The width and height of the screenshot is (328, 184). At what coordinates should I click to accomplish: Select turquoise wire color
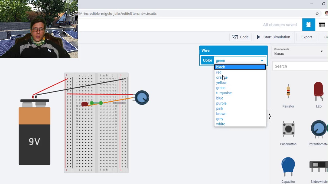[240, 93]
